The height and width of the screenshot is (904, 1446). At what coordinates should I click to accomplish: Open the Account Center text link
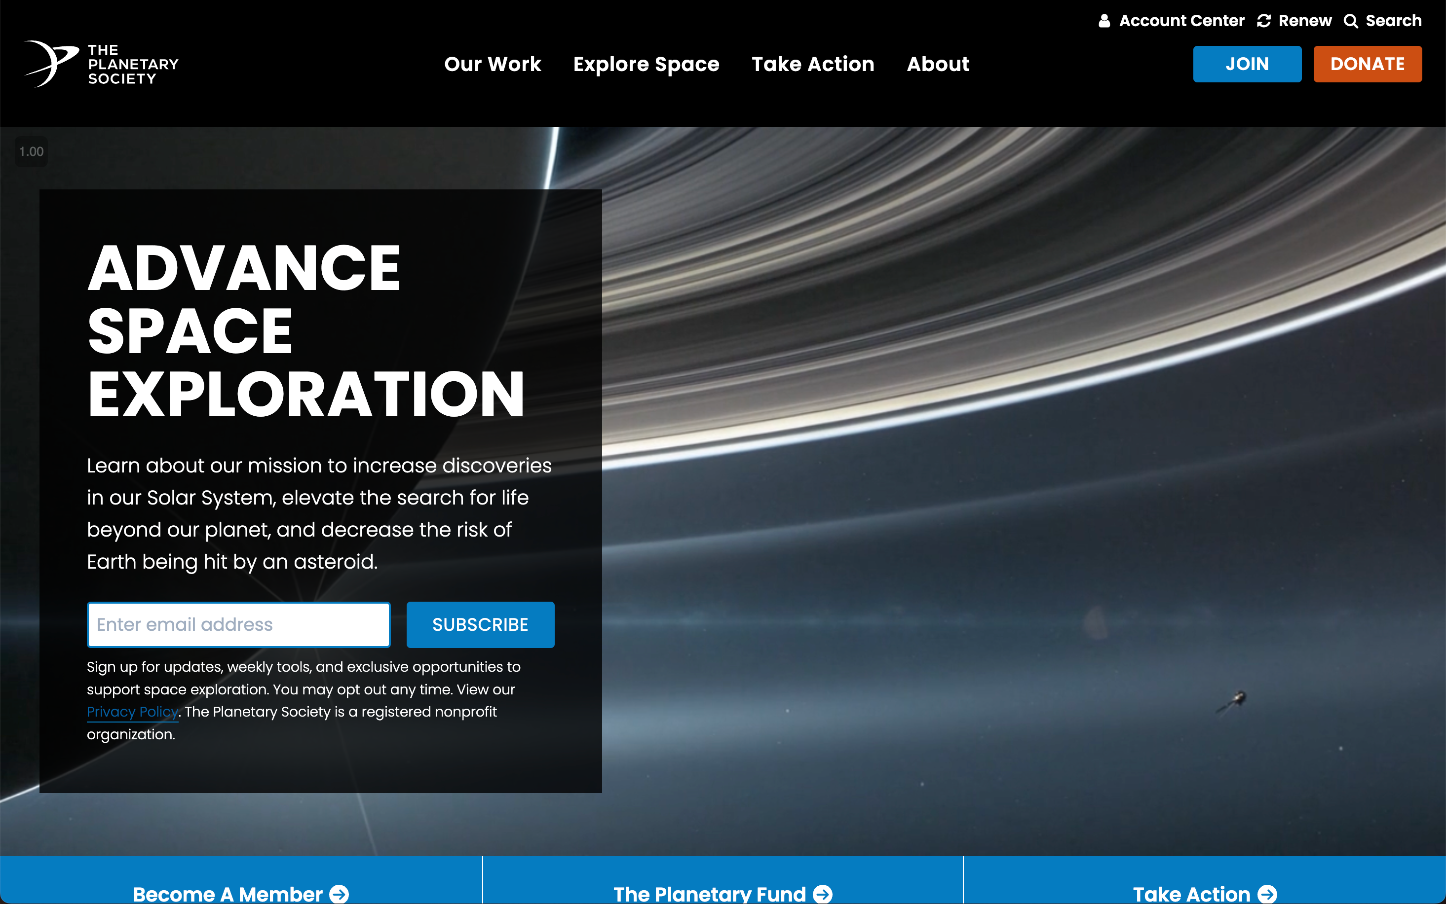click(x=1181, y=21)
